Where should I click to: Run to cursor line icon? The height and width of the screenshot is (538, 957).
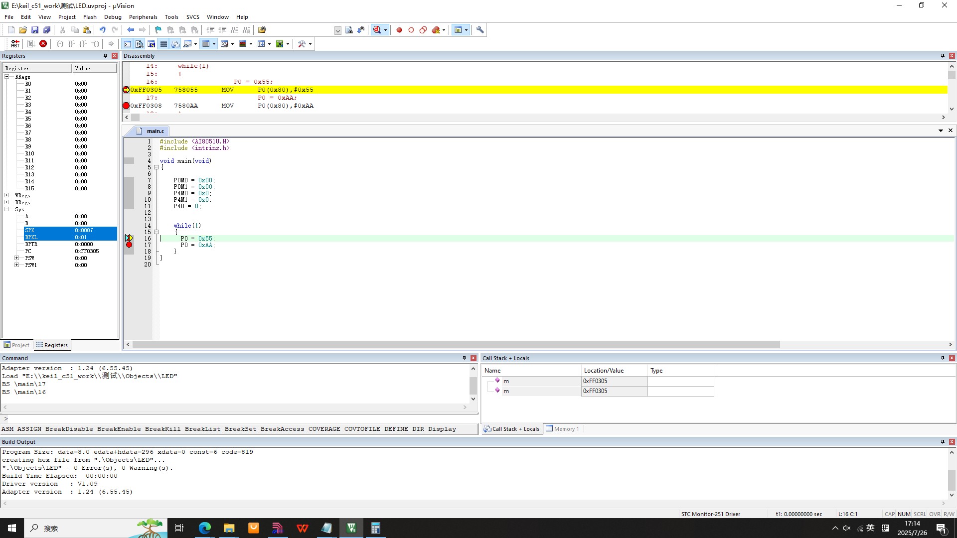[96, 44]
